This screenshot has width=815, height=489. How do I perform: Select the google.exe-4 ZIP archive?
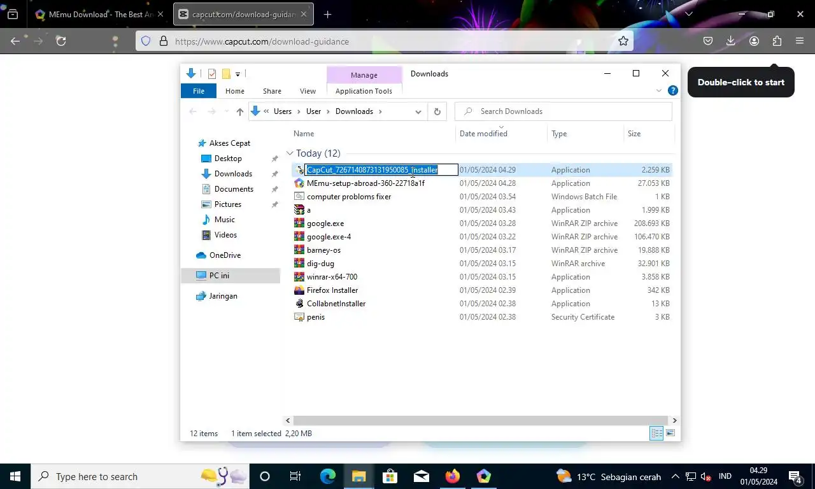click(329, 237)
